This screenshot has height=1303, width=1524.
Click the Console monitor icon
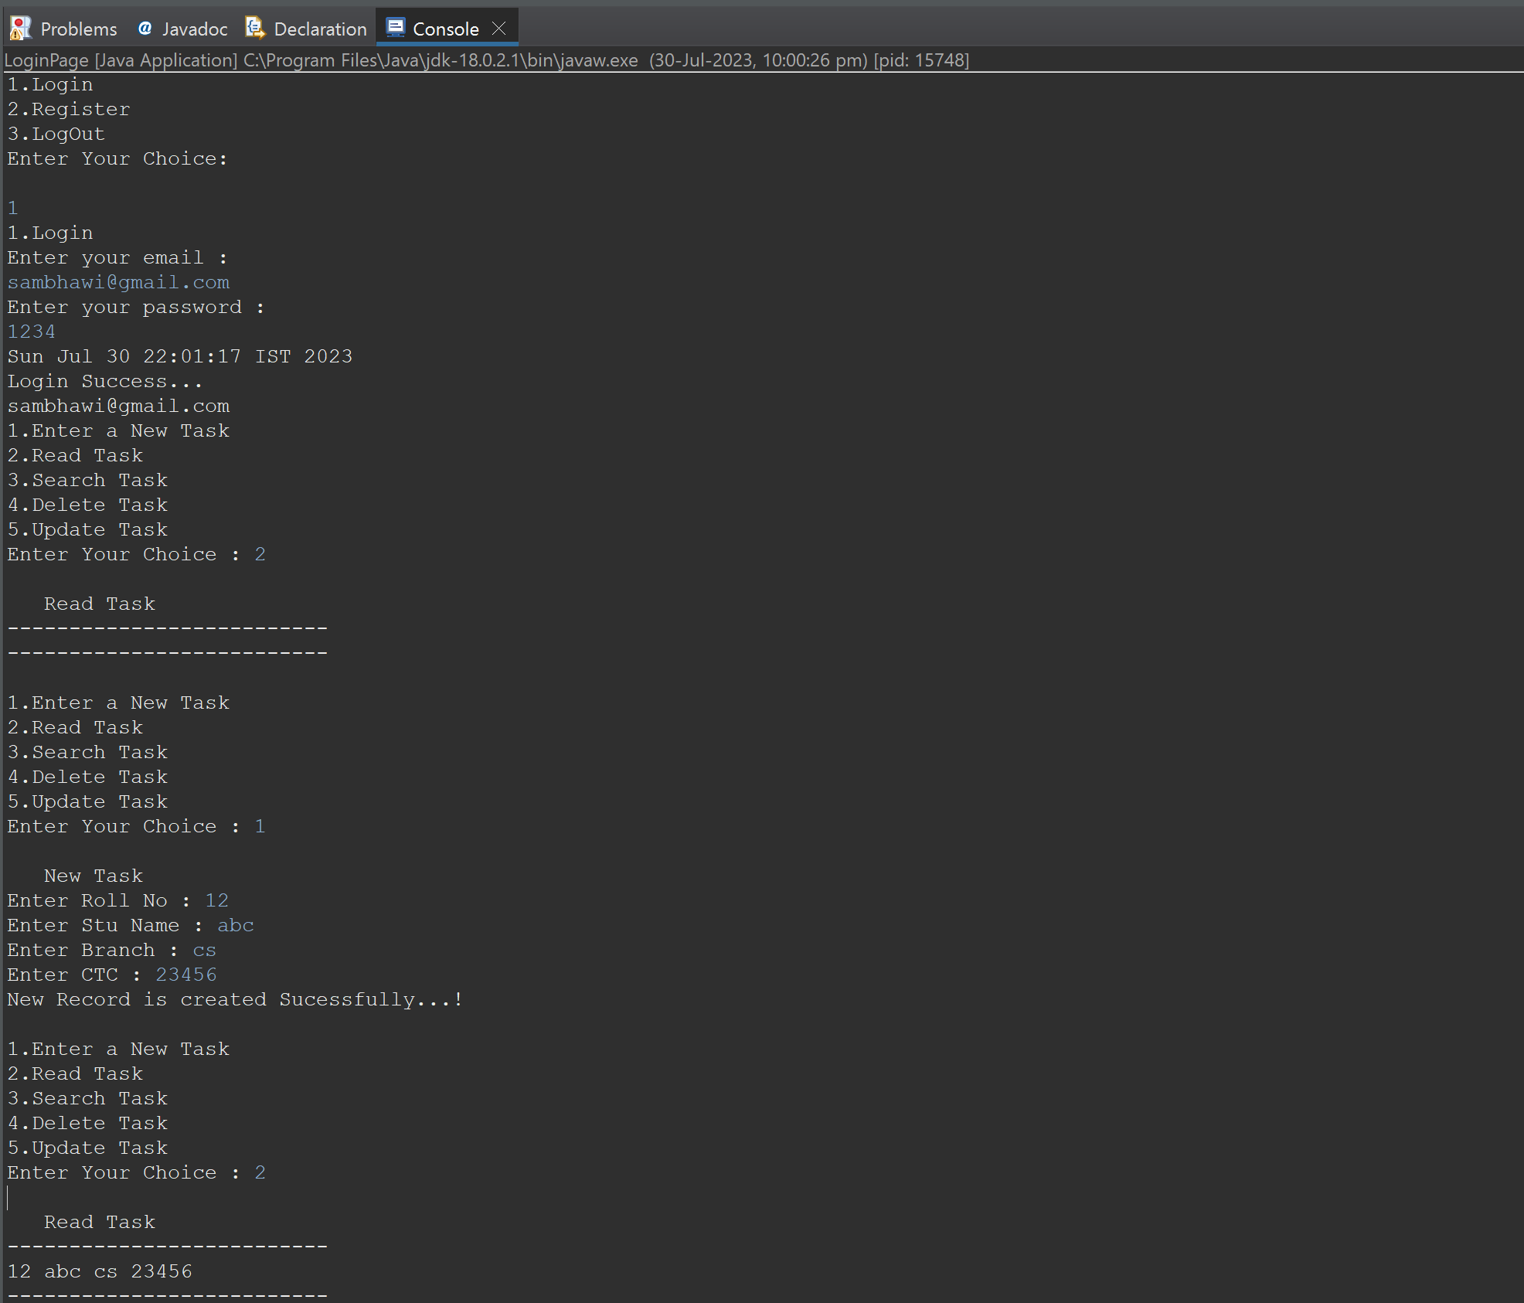(x=396, y=29)
